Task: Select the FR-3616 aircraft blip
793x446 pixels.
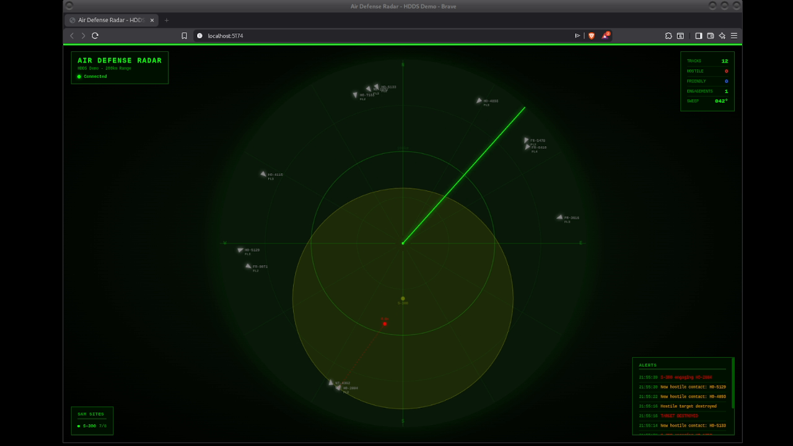Action: point(559,217)
